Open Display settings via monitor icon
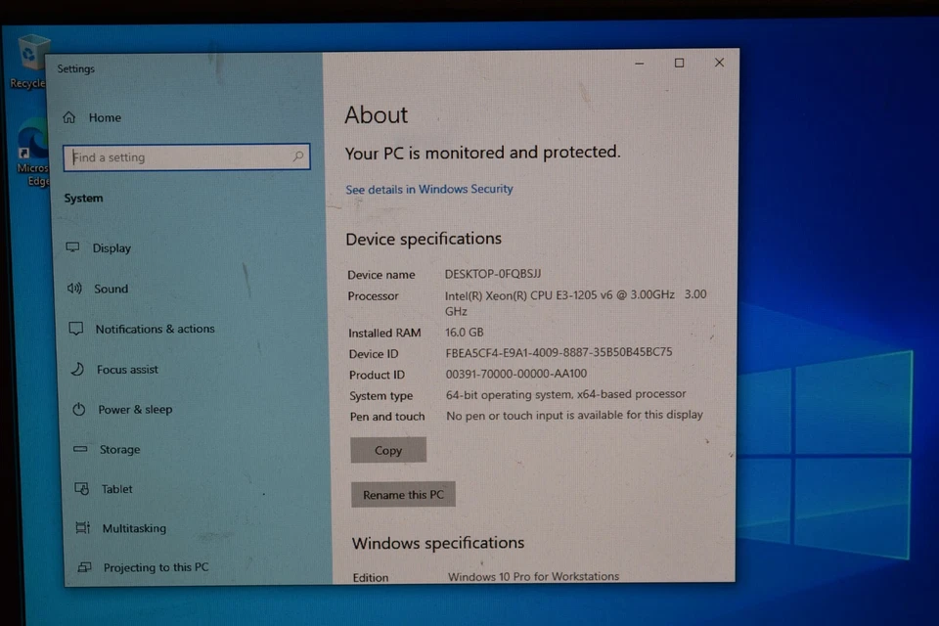Screen dimensions: 939x626 73,247
